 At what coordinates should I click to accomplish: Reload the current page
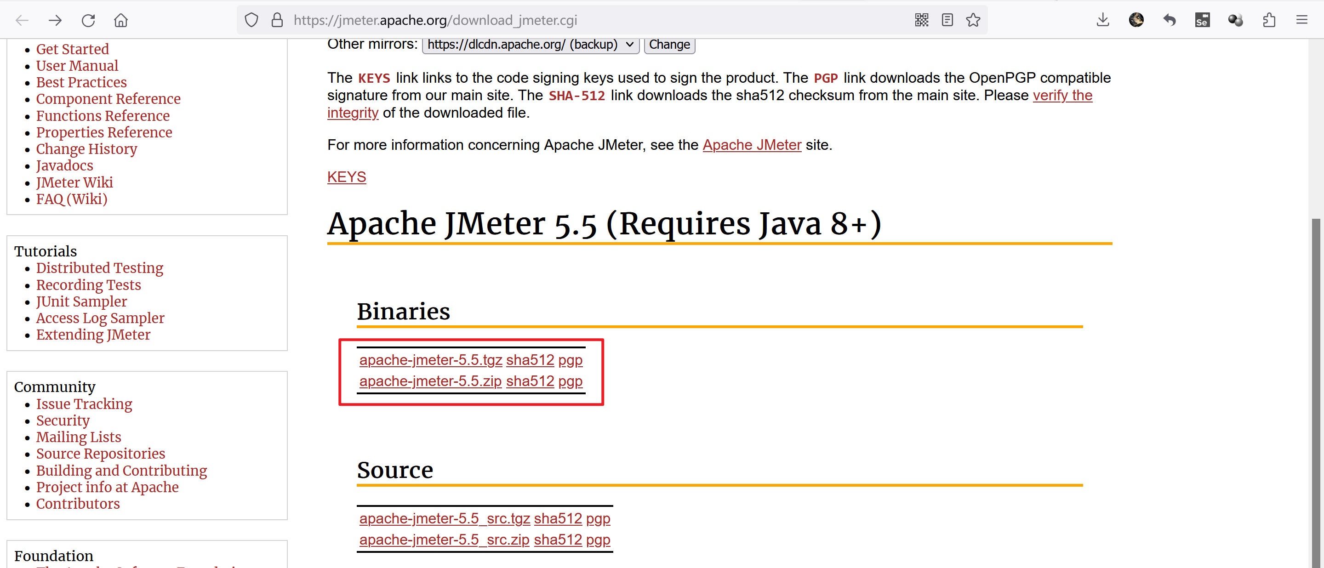click(x=88, y=20)
